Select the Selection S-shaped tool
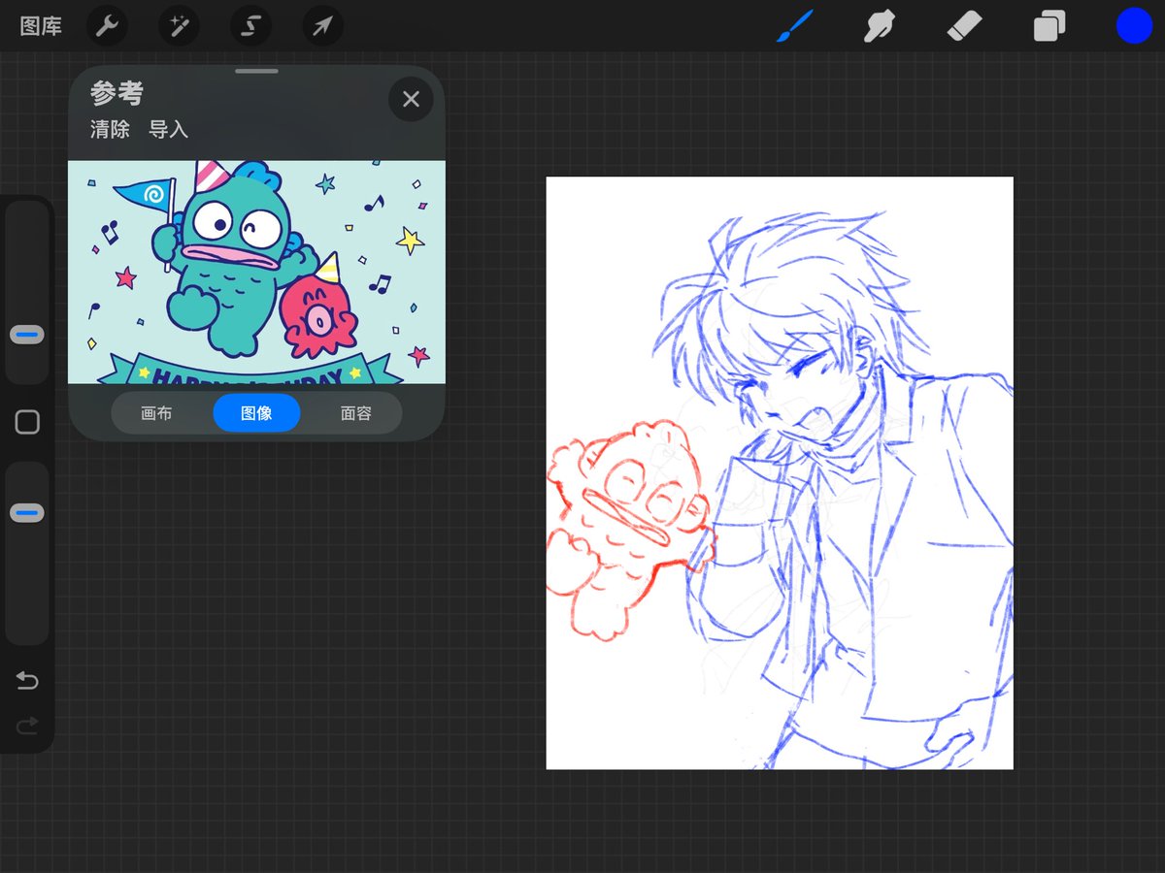1165x873 pixels. pos(250,26)
